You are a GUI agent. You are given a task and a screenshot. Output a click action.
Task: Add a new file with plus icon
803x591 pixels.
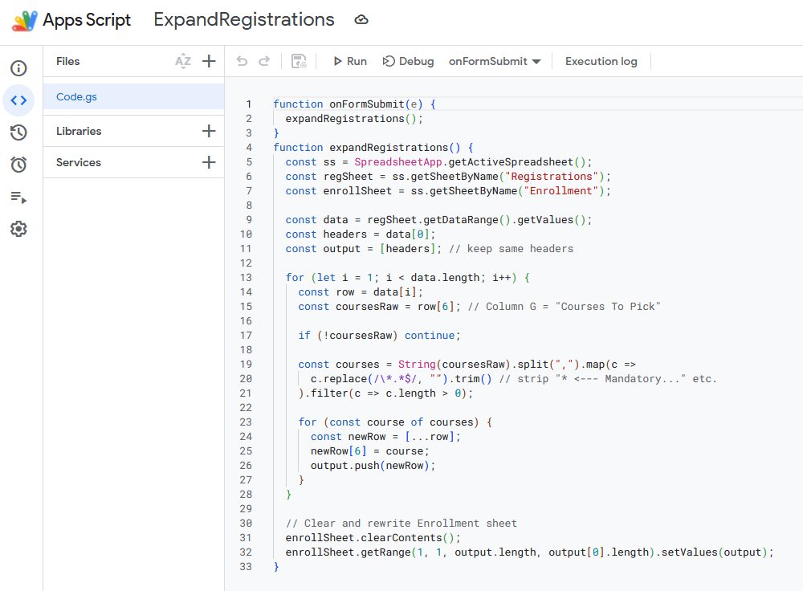(209, 61)
